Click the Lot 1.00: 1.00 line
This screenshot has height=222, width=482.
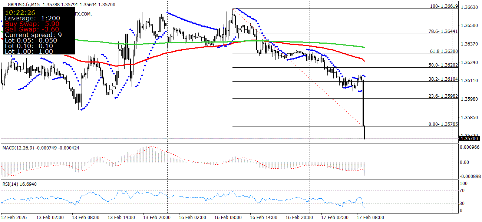[x=29, y=51]
